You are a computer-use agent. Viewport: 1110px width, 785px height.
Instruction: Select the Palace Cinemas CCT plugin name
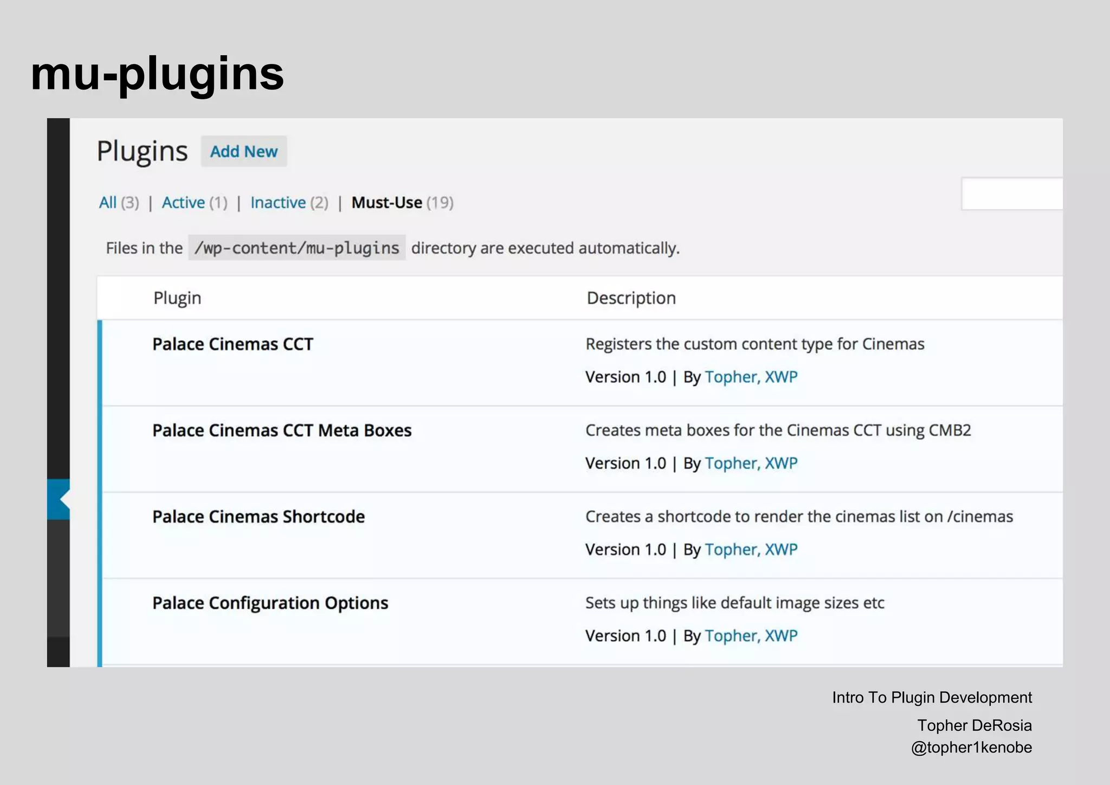coord(233,344)
